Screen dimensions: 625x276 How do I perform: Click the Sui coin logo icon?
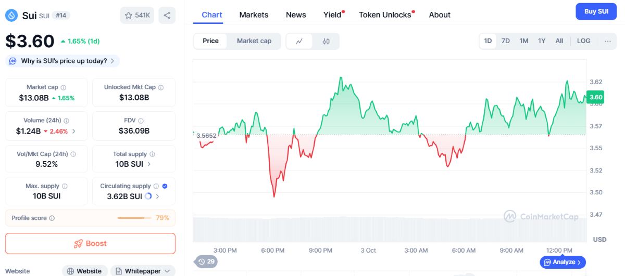pos(11,16)
